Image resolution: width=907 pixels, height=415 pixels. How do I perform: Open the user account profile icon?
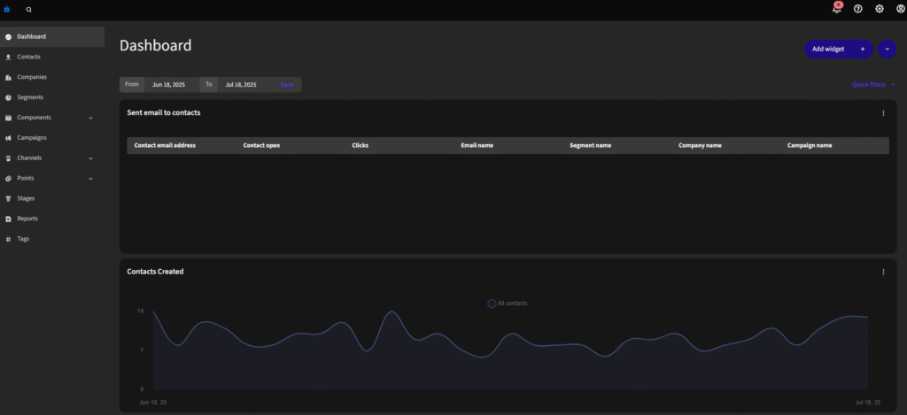pyautogui.click(x=901, y=9)
